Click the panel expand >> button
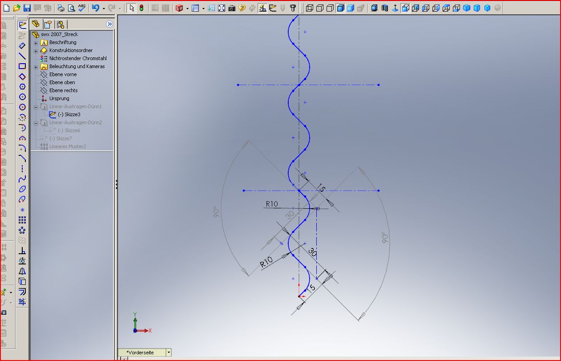Viewport: 561px width, 361px height. (x=109, y=24)
